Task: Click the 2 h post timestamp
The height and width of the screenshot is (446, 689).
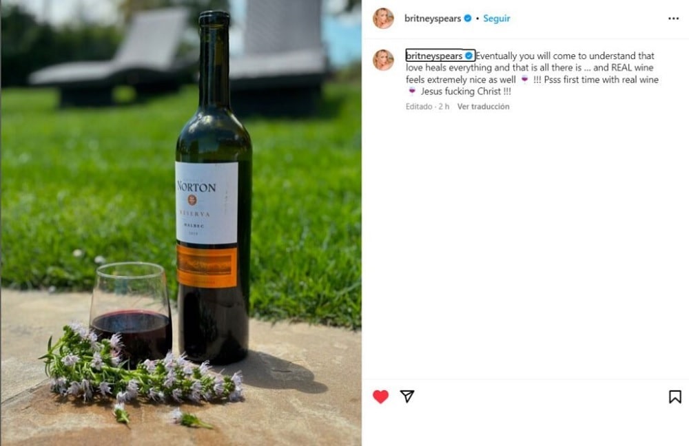Action: pyautogui.click(x=444, y=107)
